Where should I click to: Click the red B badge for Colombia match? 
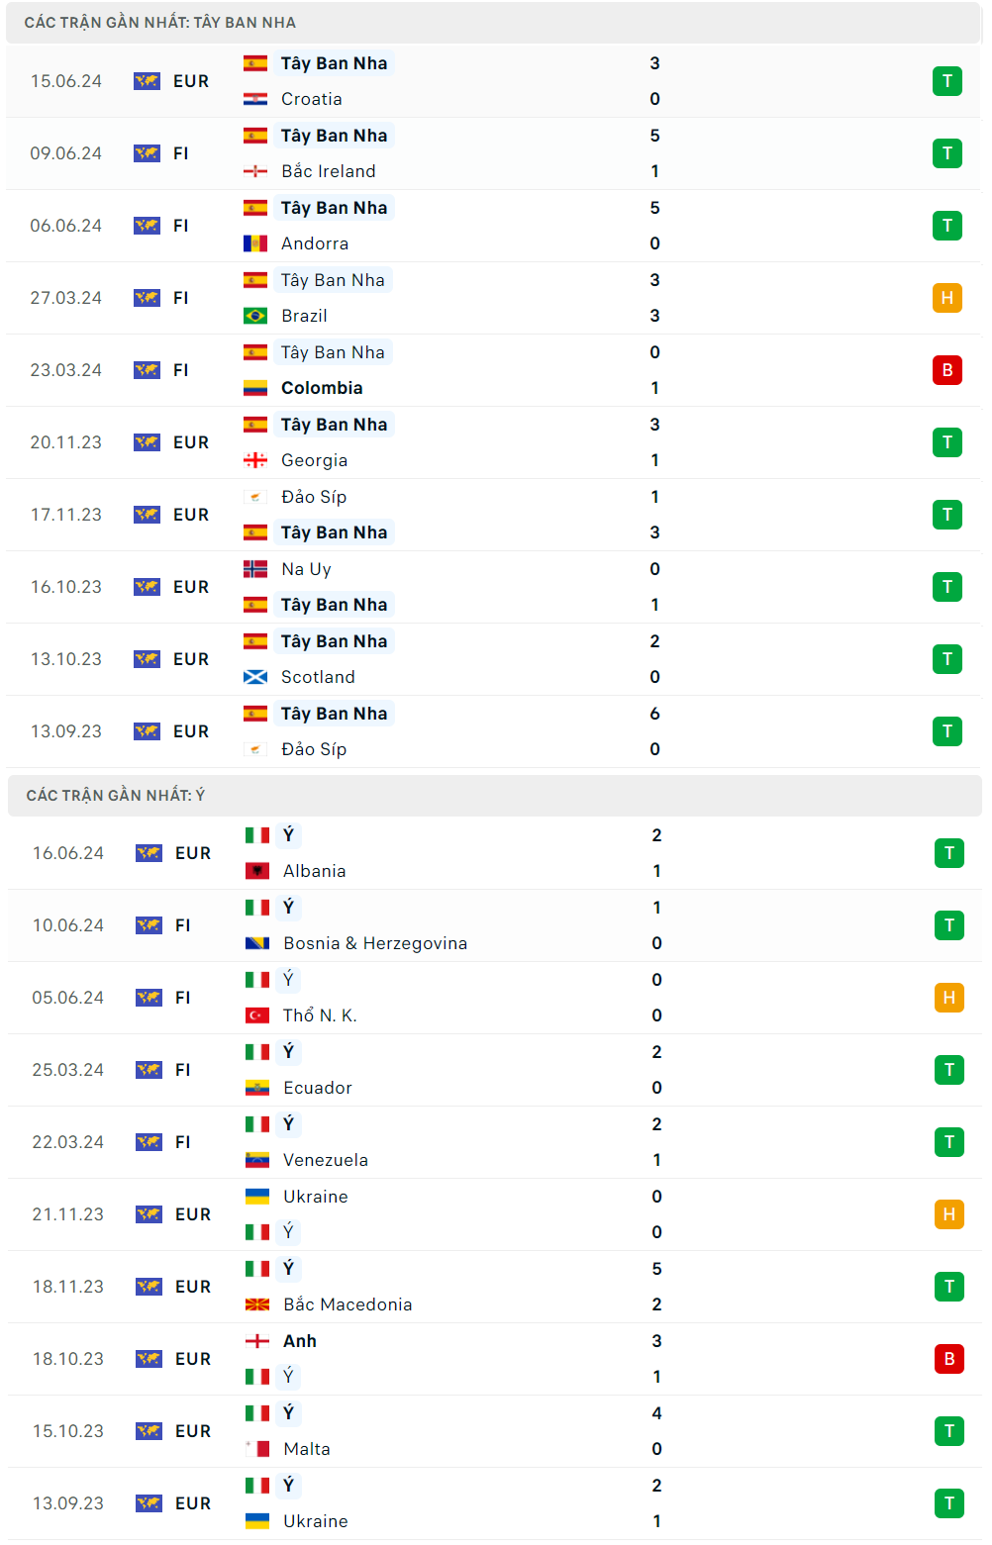946,370
